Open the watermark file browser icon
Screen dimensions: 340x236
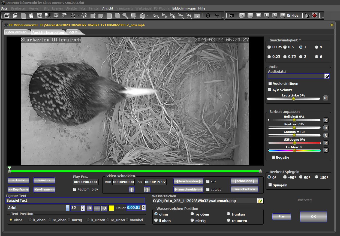point(260,201)
